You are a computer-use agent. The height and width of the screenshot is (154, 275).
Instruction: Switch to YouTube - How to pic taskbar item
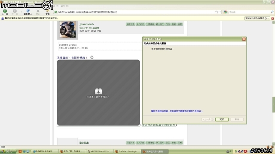[x=127, y=151]
